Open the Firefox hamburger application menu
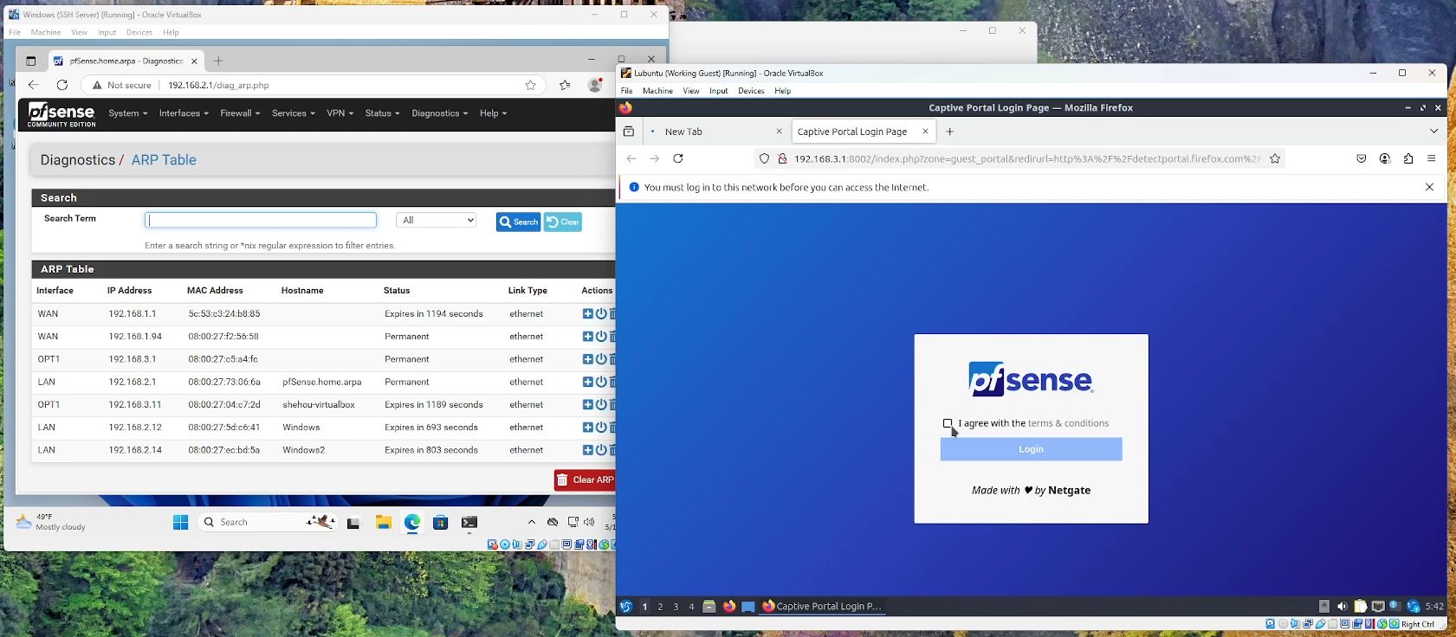 click(1432, 158)
